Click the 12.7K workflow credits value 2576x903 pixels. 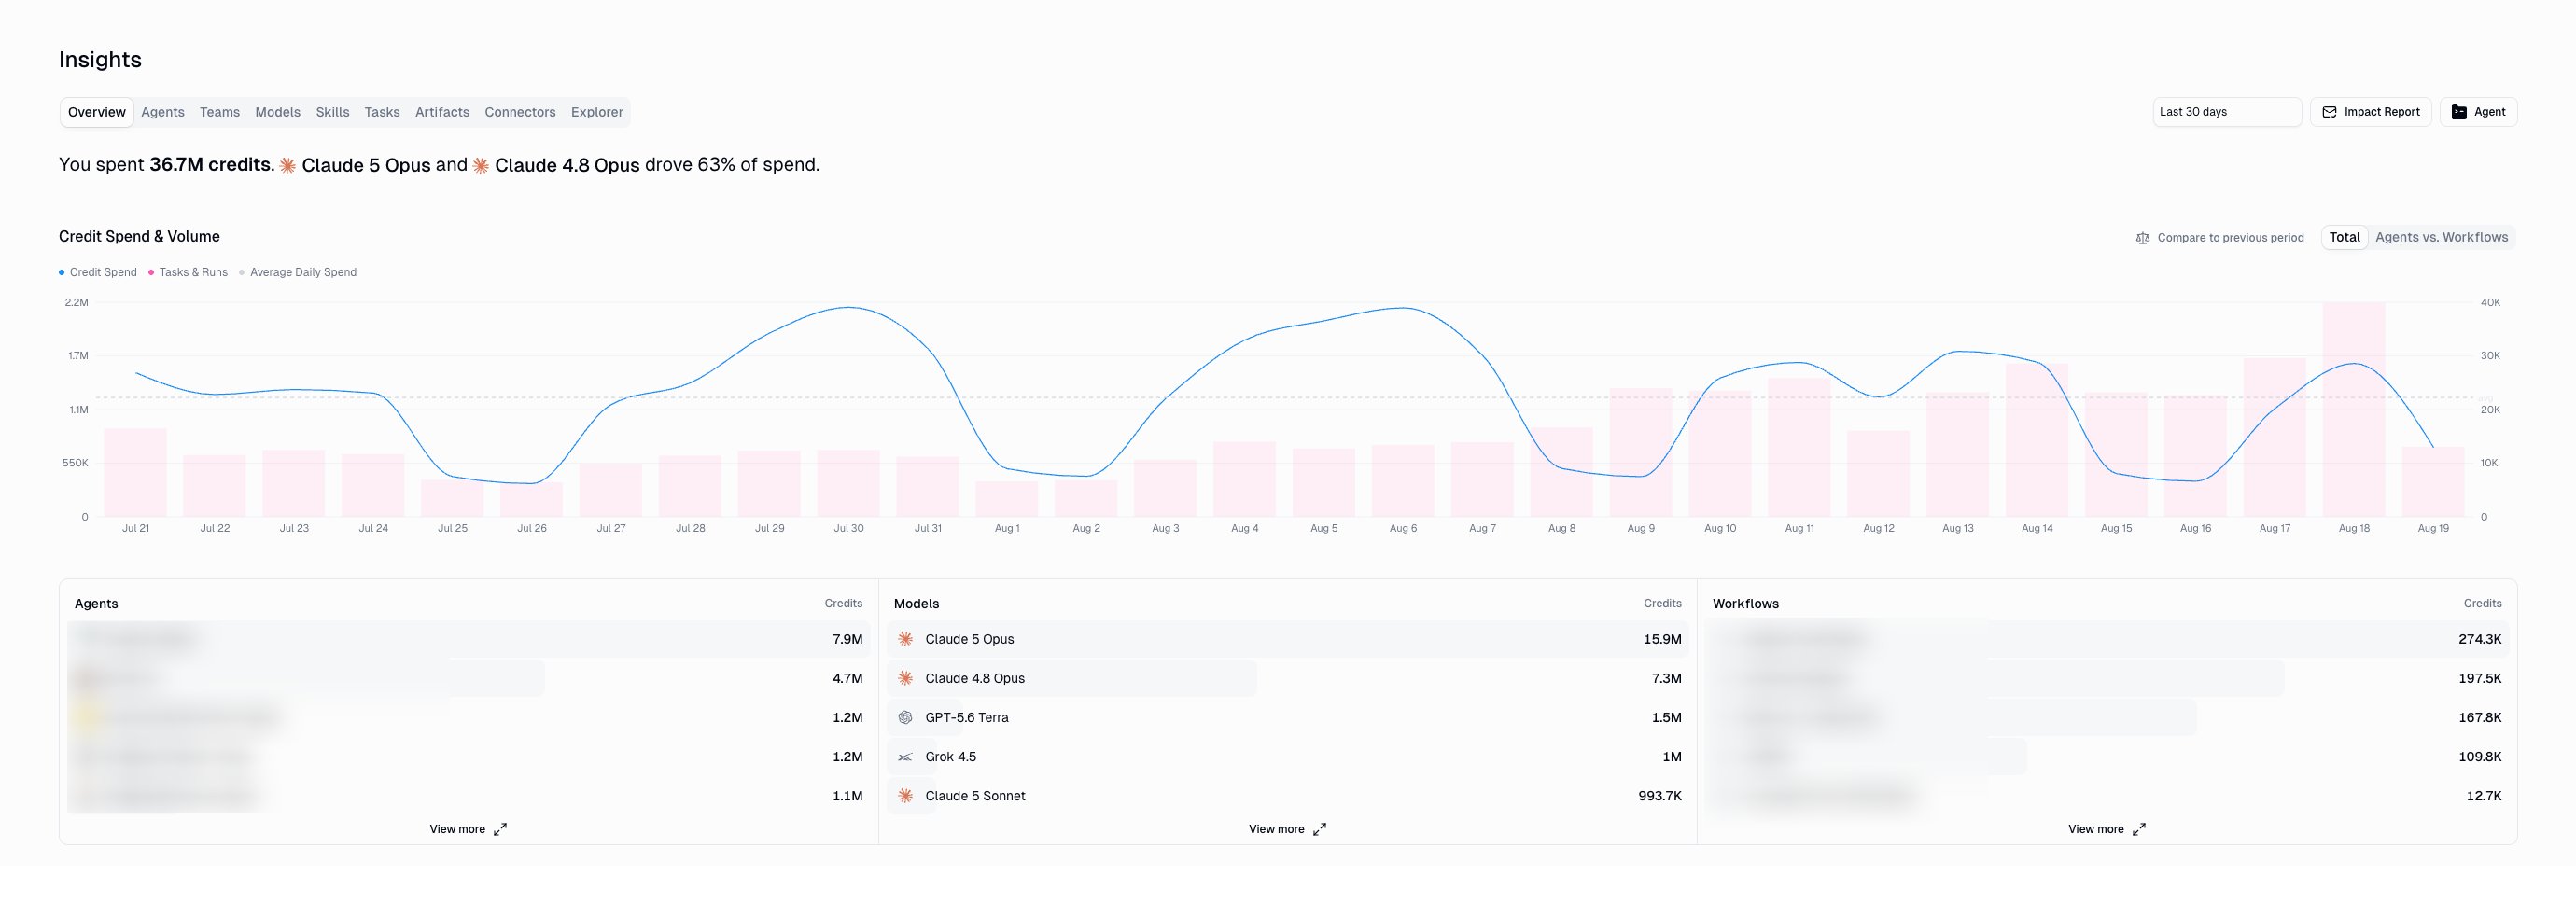pyautogui.click(x=2483, y=796)
